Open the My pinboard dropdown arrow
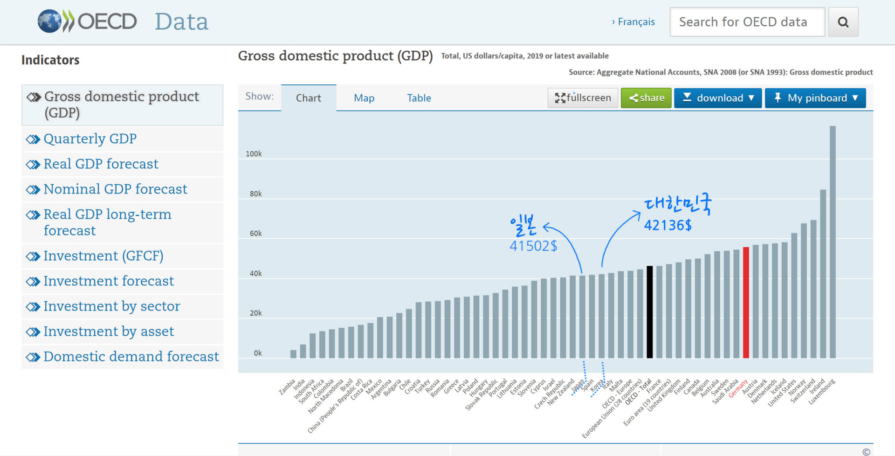The height and width of the screenshot is (456, 895). (855, 98)
